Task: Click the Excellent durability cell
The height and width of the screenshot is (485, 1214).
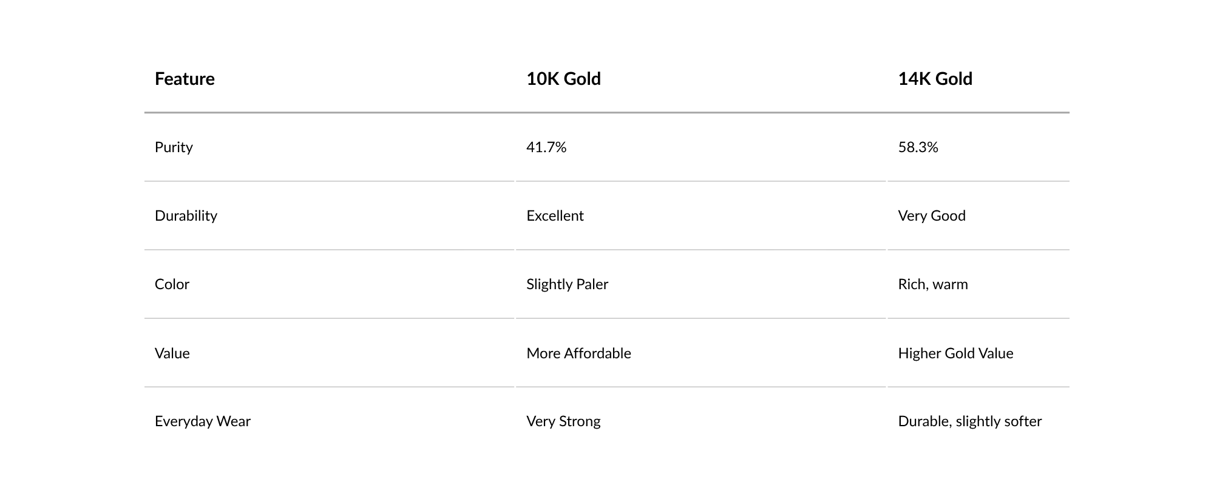Action: pos(555,216)
